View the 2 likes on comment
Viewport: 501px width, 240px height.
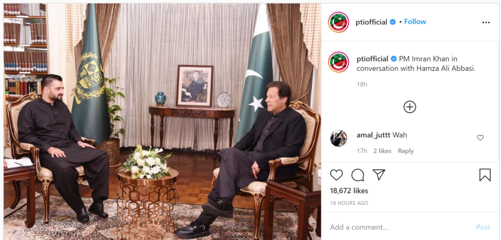click(383, 151)
